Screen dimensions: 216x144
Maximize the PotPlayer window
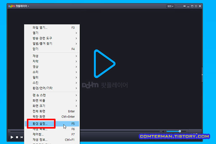192,6
